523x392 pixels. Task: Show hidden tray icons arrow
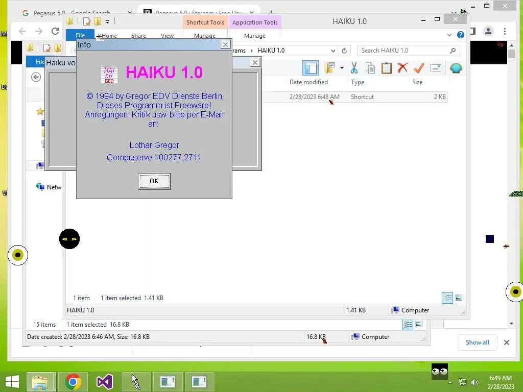tap(450, 382)
